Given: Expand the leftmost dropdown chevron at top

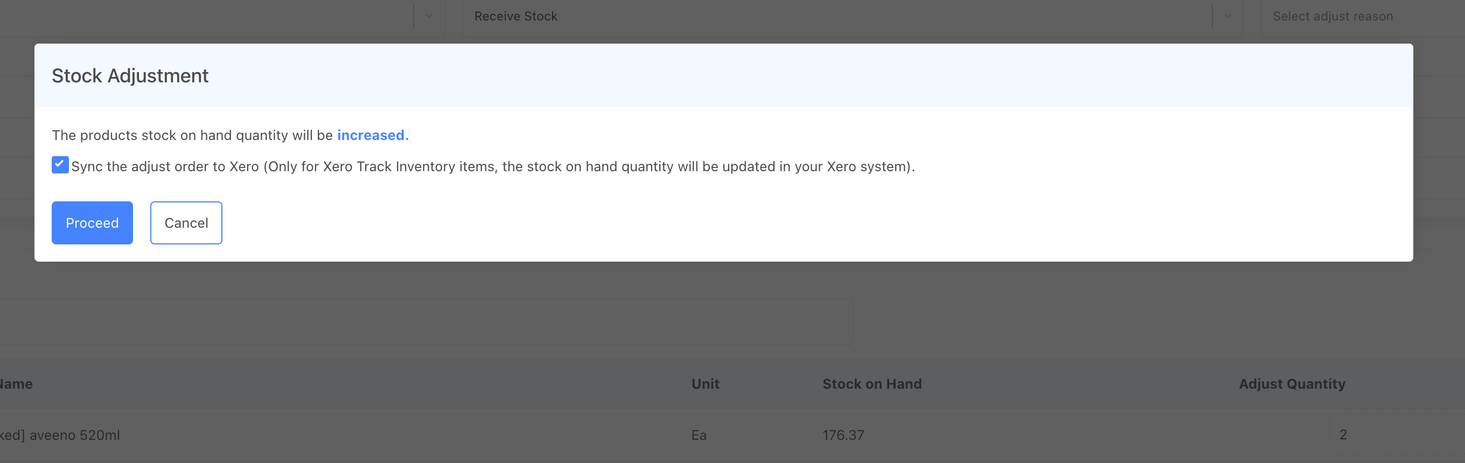Looking at the screenshot, I should tap(429, 17).
